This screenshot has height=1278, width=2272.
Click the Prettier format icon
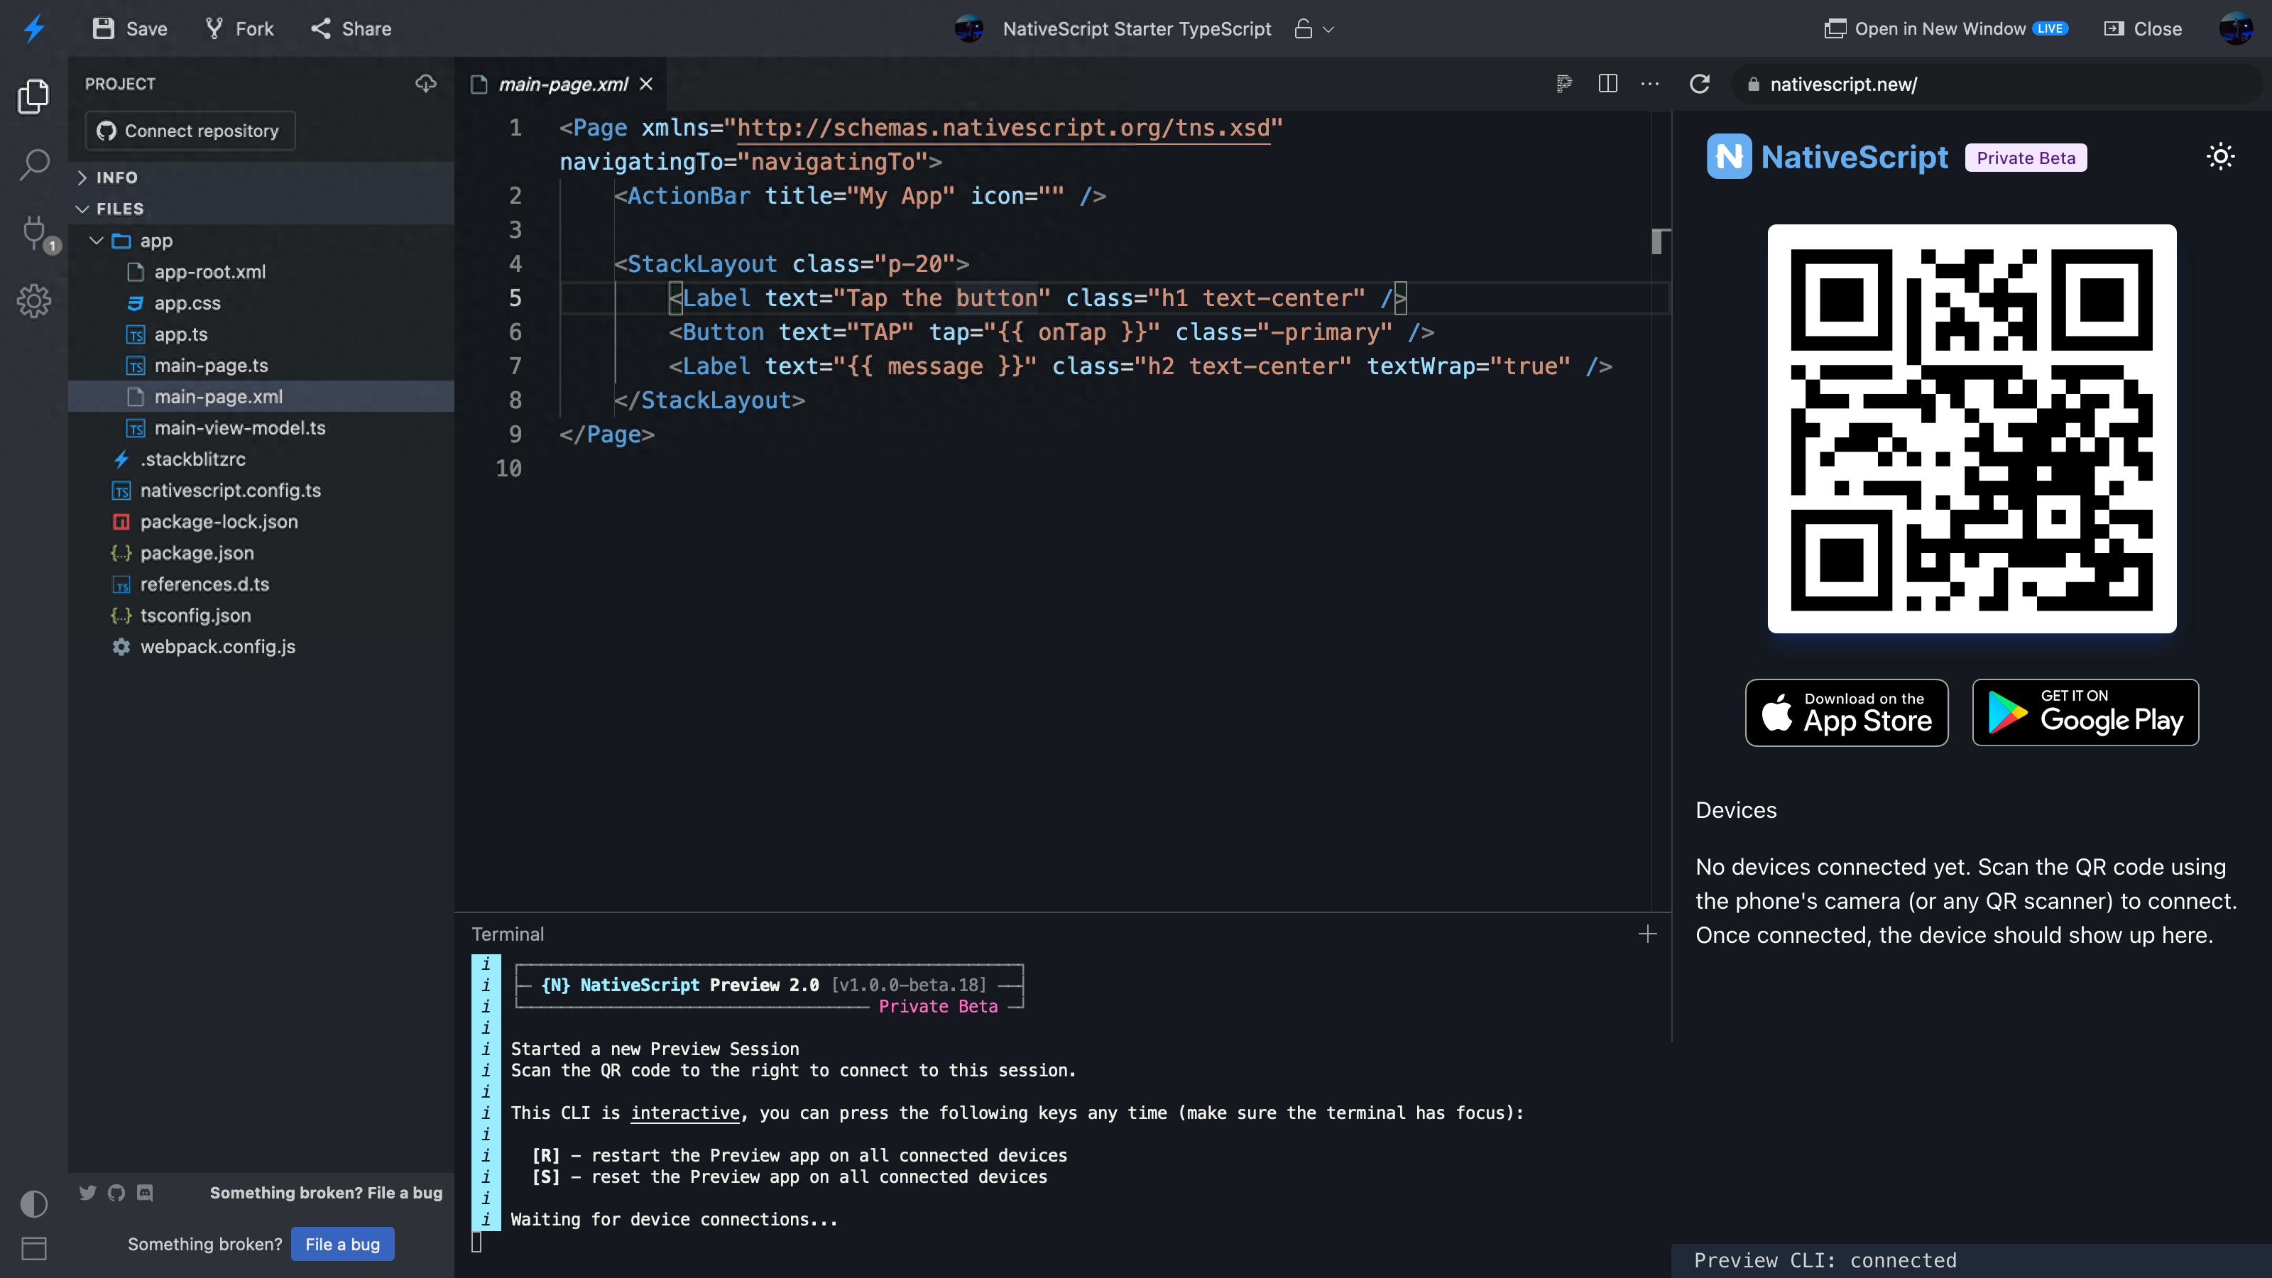tap(1565, 84)
